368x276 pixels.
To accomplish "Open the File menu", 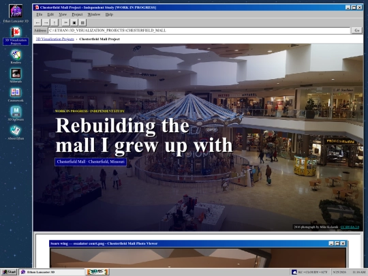I will [x=40, y=14].
